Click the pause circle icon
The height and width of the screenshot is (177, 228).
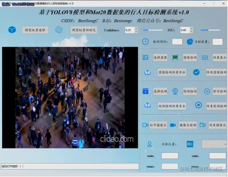207,91
